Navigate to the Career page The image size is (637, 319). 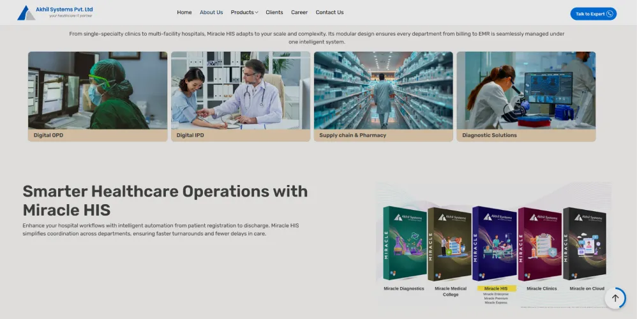(x=299, y=12)
